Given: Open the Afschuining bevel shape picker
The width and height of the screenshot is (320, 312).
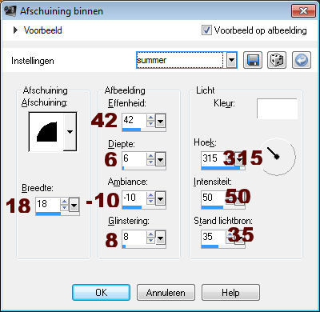Looking at the screenshot, I should click(70, 131).
